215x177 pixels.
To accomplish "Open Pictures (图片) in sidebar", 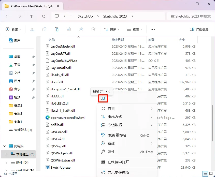I will pyautogui.click(x=15, y=81).
